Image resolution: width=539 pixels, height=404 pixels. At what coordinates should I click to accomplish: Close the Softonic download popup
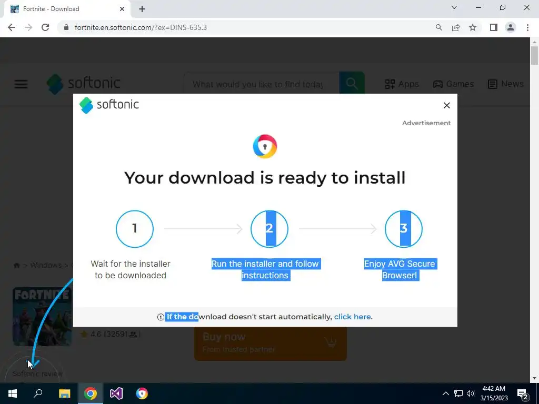[446, 105]
